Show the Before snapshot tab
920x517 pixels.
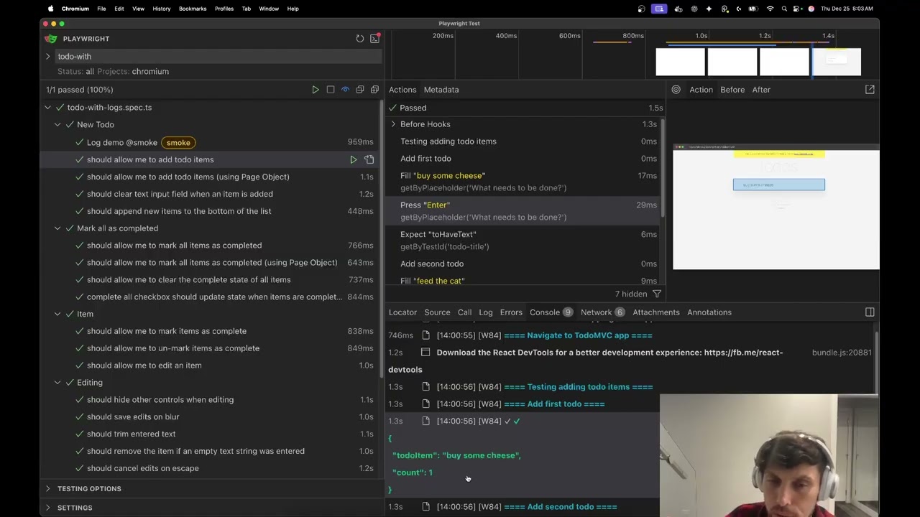coord(732,90)
